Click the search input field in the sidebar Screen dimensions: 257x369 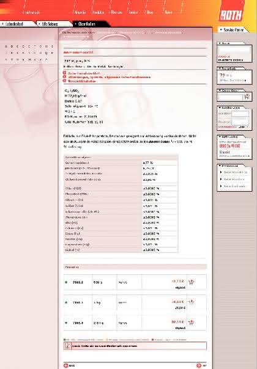point(234,51)
